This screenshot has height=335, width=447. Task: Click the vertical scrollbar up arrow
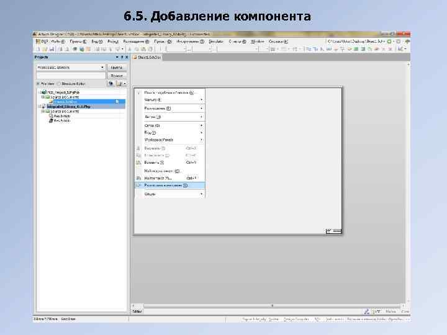point(409,65)
